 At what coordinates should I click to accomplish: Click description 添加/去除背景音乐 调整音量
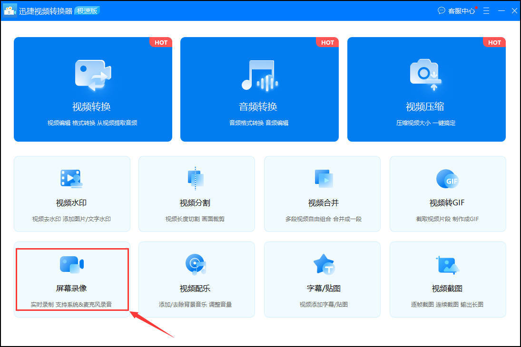(195, 305)
